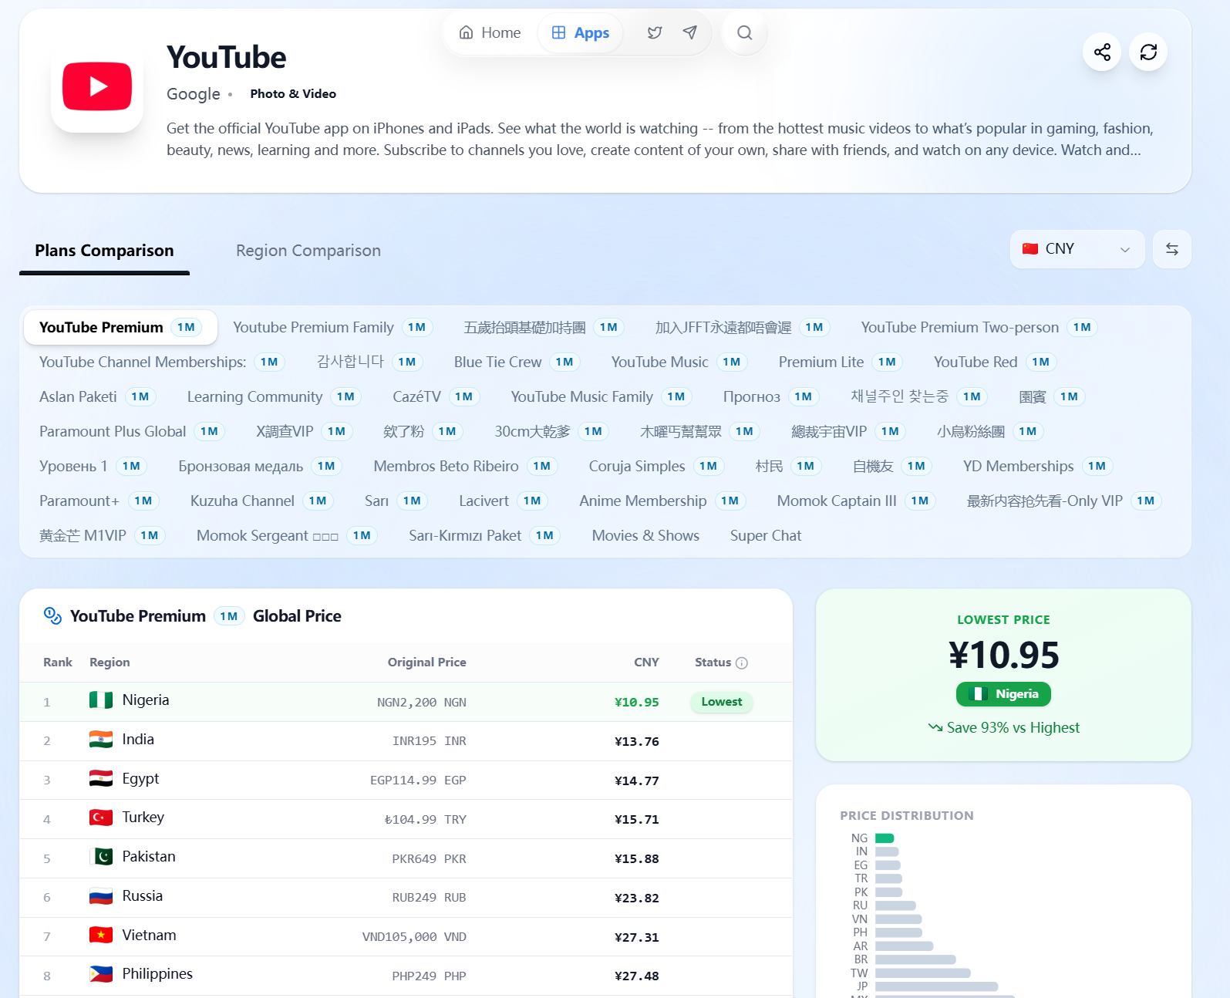Click the Photo & Video category link
Screen dimensions: 1230x998
293,93
